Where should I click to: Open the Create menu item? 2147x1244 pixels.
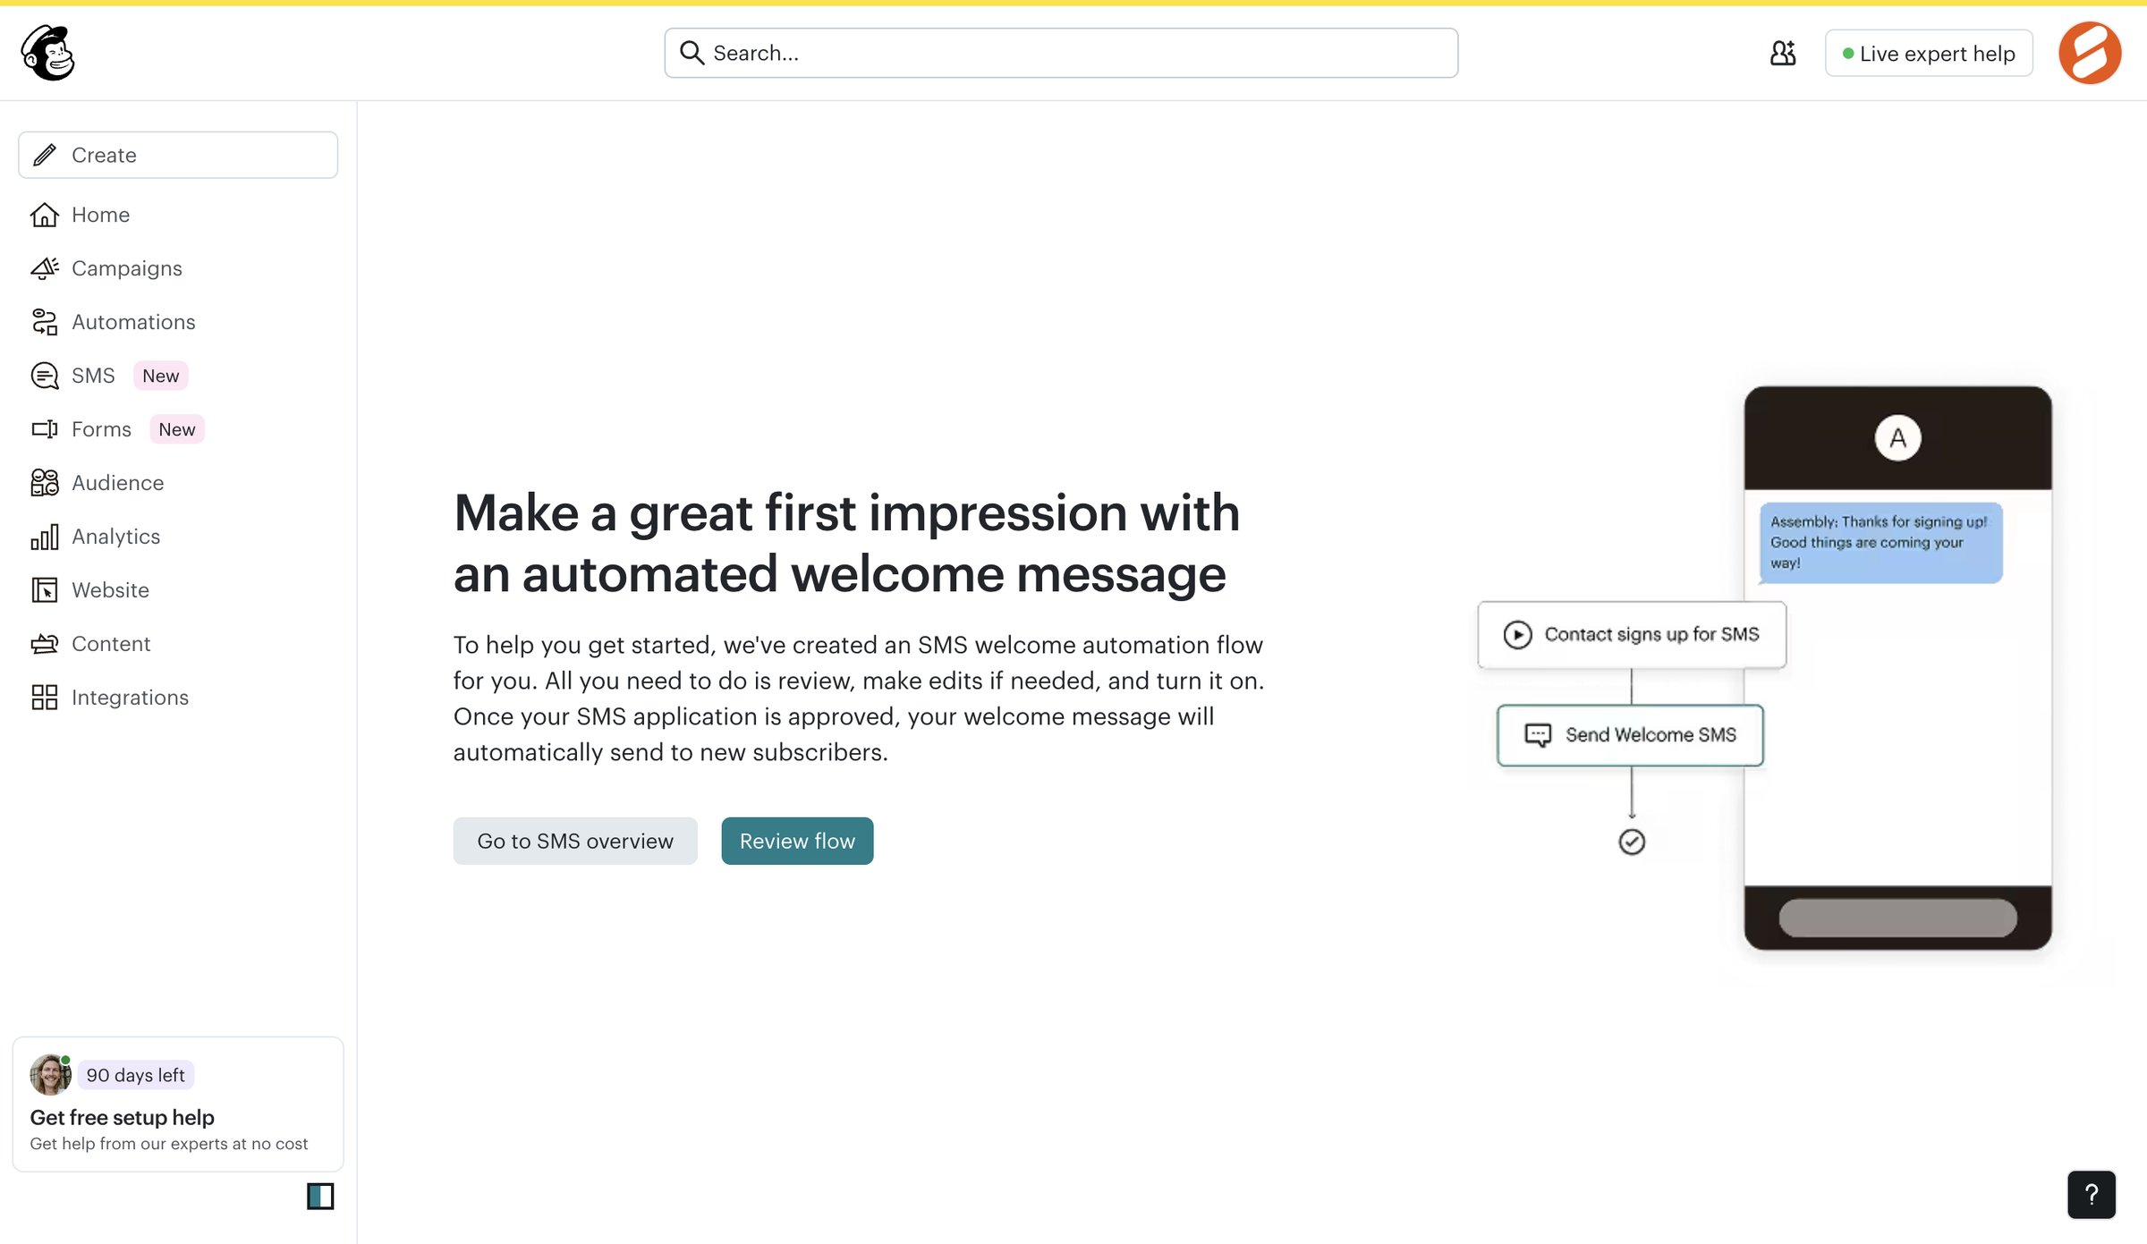[x=178, y=155]
